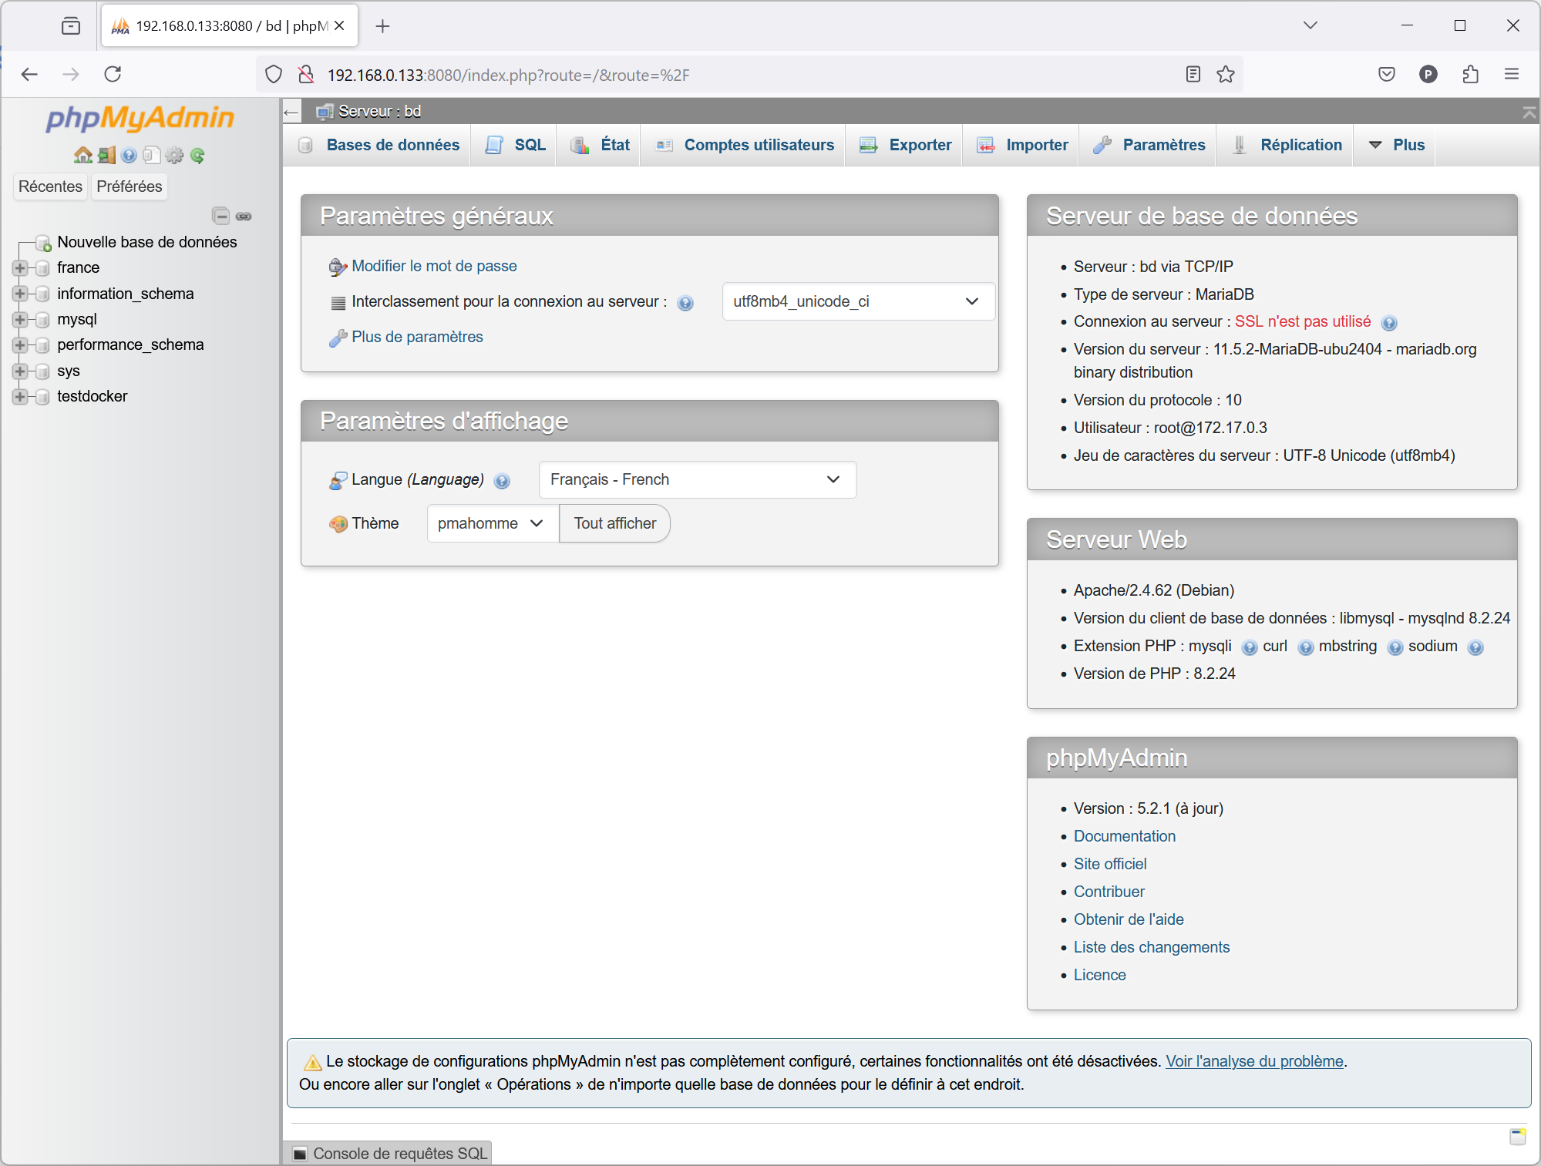Viewport: 1541px width, 1166px height.
Task: Click the phpMyAdmin logo
Action: (140, 118)
